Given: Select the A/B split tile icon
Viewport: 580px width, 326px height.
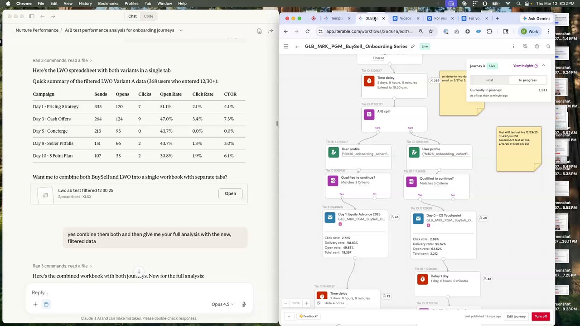Looking at the screenshot, I should 369,115.
